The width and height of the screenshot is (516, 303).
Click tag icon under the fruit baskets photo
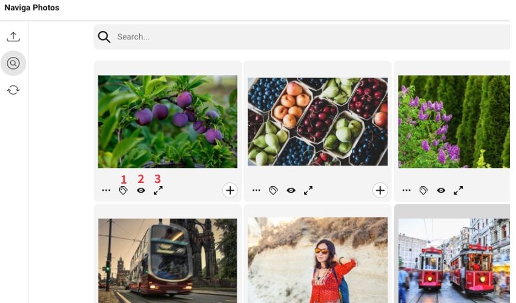pos(274,190)
